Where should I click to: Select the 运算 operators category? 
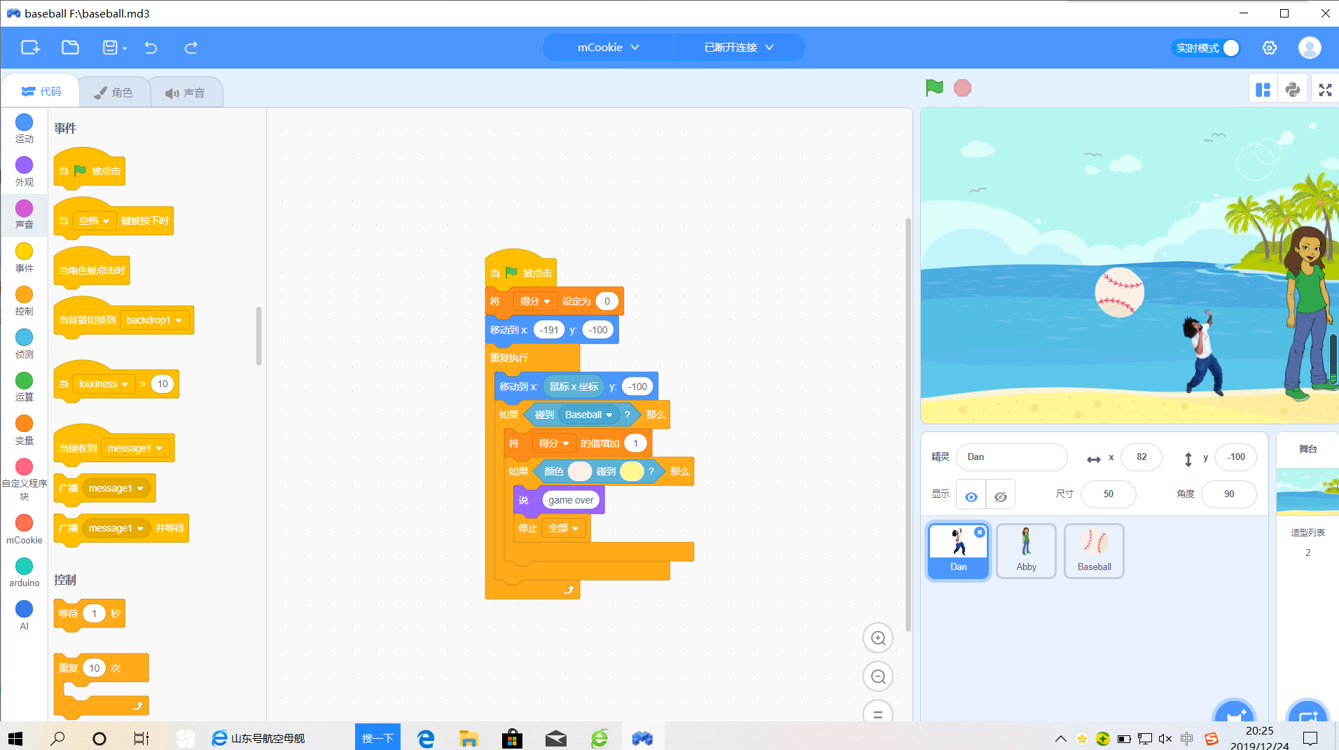point(25,387)
